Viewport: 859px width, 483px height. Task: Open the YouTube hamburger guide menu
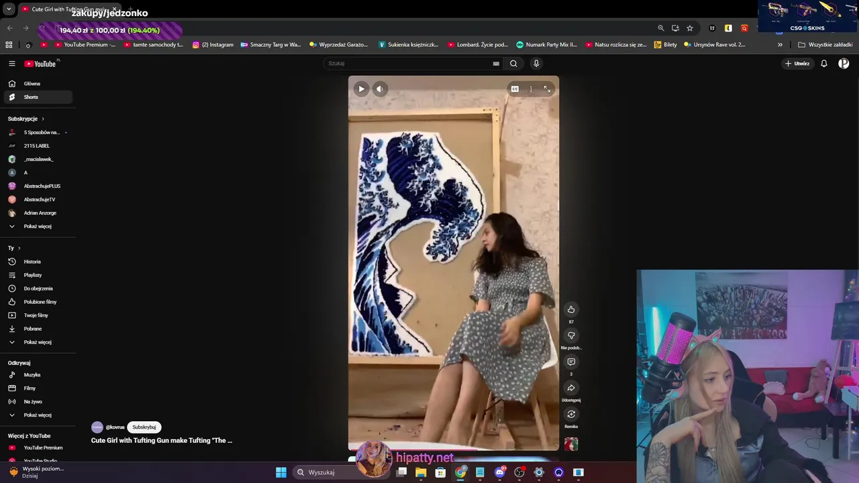coord(11,64)
